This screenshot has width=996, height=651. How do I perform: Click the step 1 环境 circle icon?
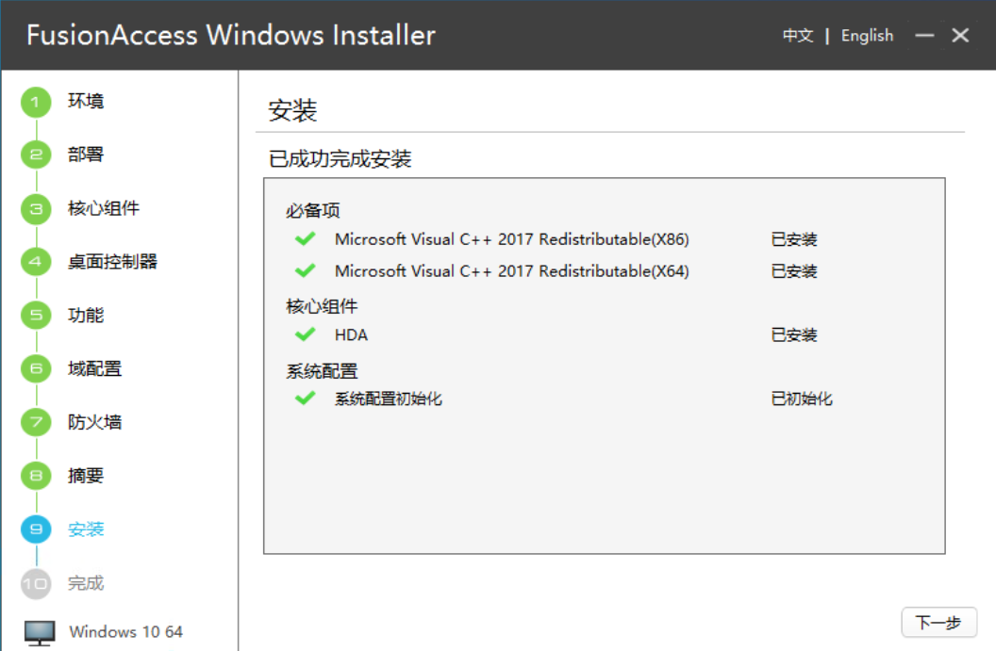(x=36, y=102)
